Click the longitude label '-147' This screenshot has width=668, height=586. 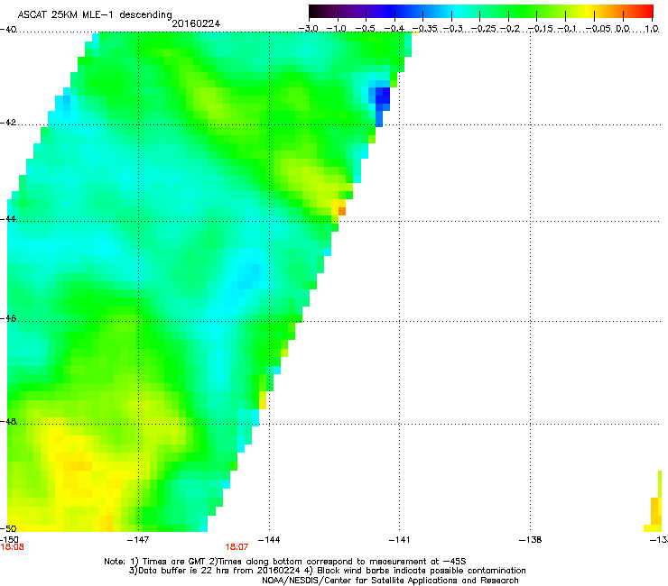coord(138,540)
